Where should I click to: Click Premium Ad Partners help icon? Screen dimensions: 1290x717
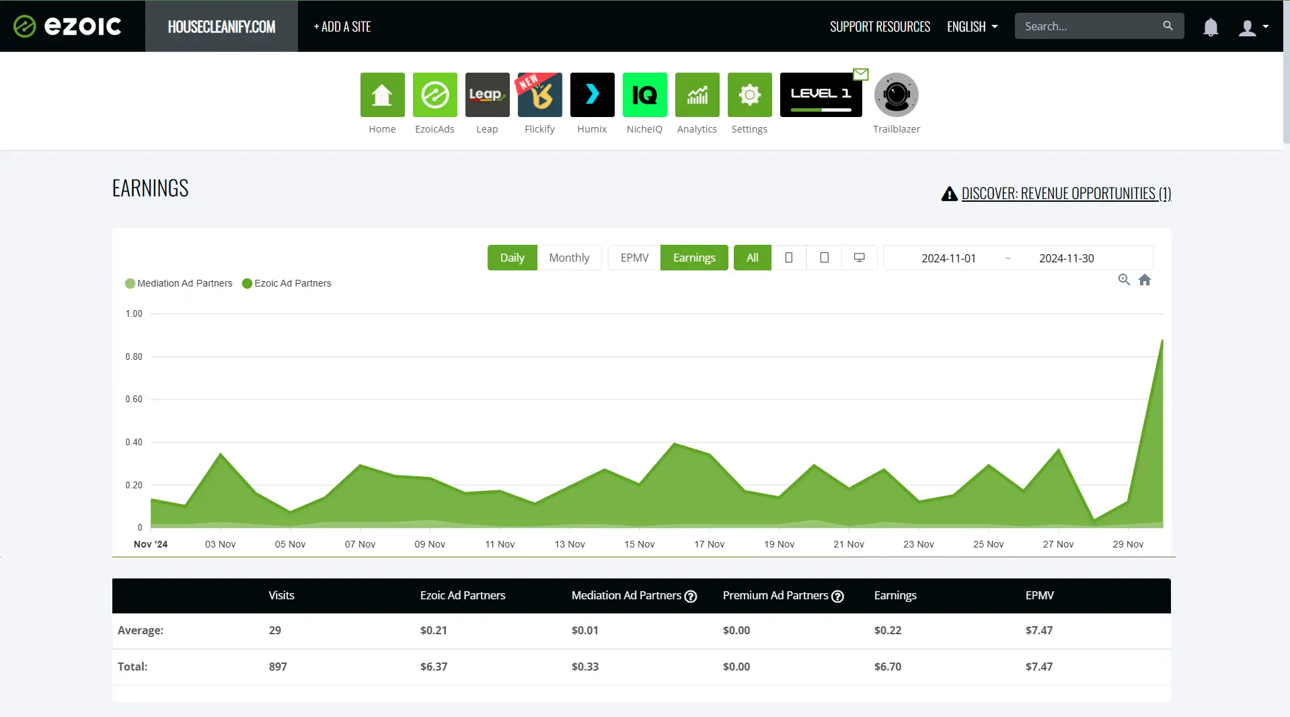click(837, 596)
